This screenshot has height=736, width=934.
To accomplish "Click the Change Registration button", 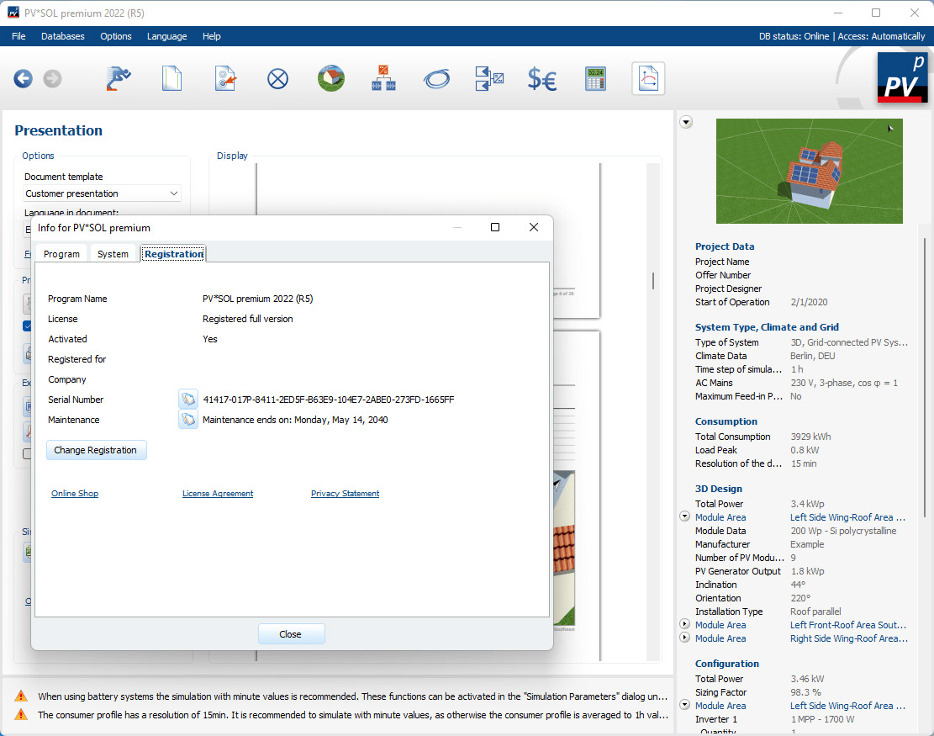I will (x=96, y=450).
